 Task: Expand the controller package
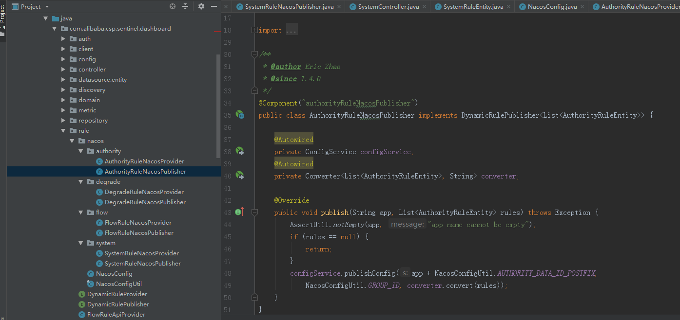pyautogui.click(x=63, y=70)
